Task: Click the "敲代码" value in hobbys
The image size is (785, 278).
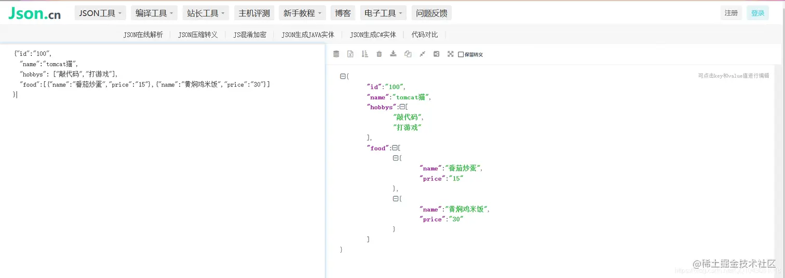Action: point(408,117)
